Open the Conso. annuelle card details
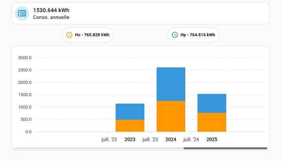 point(140,13)
